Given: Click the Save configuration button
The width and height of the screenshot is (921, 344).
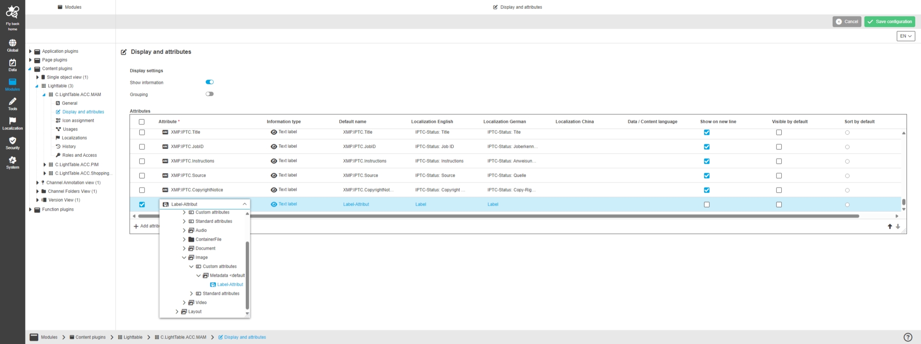Looking at the screenshot, I should [x=889, y=22].
